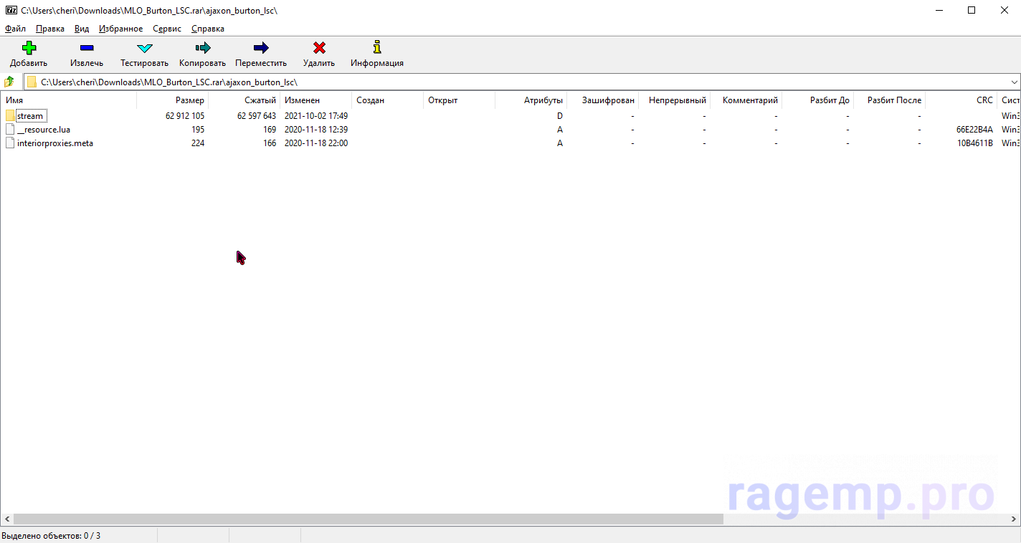
Task: Open the Избранное menu
Action: click(120, 29)
